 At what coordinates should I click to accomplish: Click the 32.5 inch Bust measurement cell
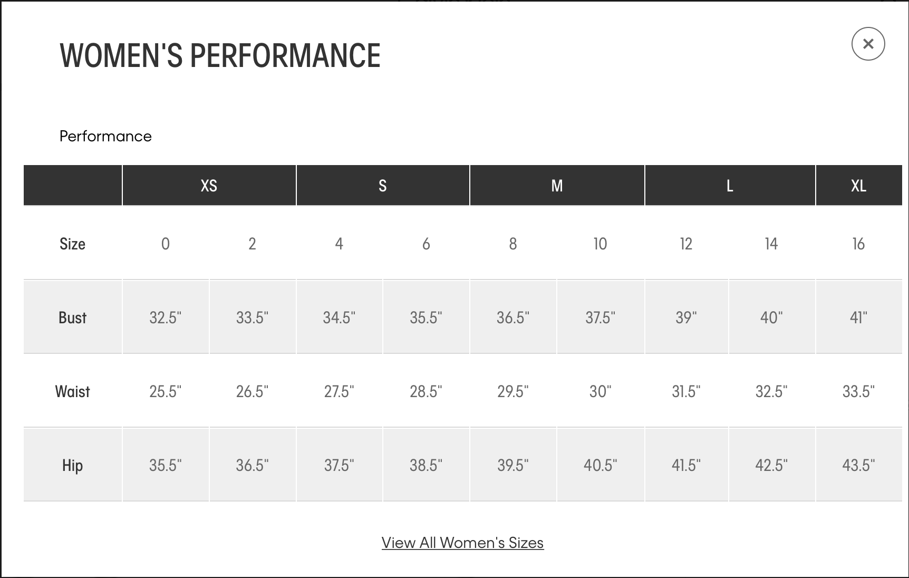pyautogui.click(x=166, y=317)
